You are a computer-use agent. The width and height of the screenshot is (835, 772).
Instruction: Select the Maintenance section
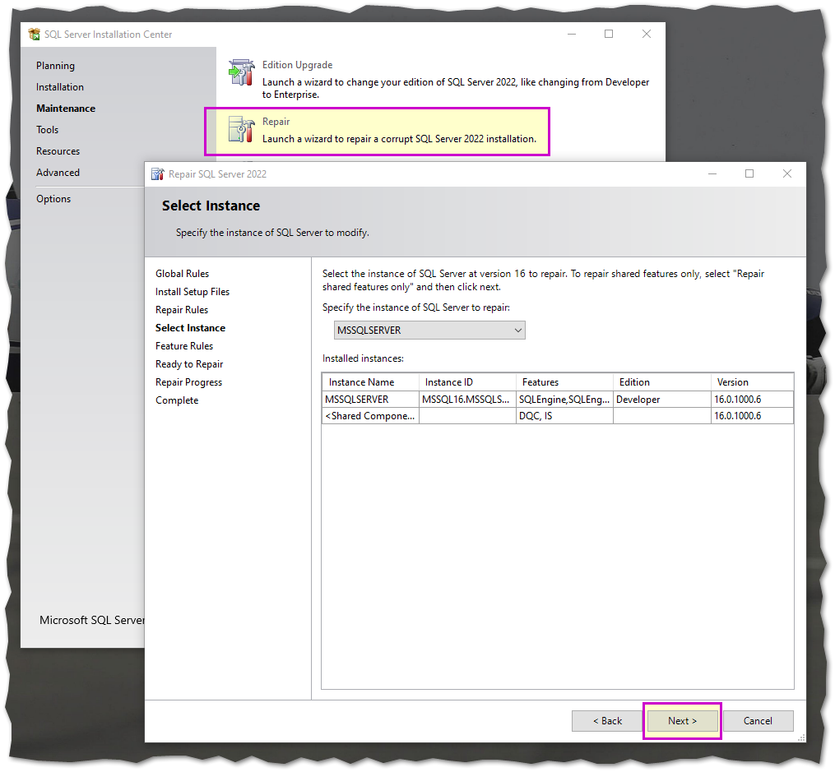pos(66,108)
